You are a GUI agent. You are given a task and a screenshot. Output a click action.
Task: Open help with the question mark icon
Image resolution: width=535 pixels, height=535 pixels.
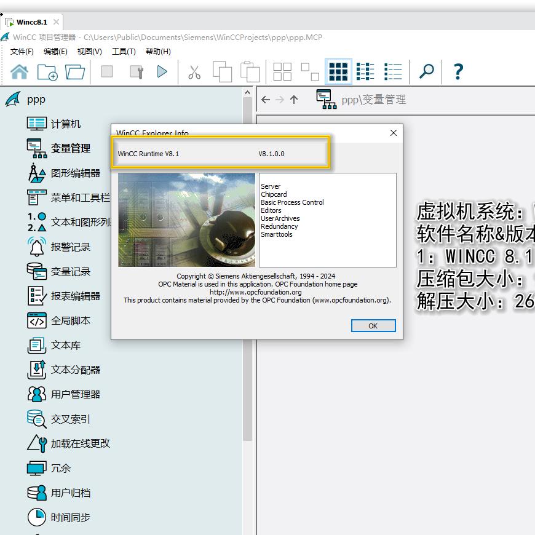456,71
